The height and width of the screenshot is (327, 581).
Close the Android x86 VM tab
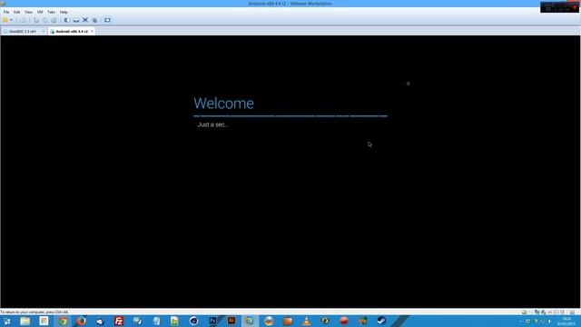click(92, 32)
